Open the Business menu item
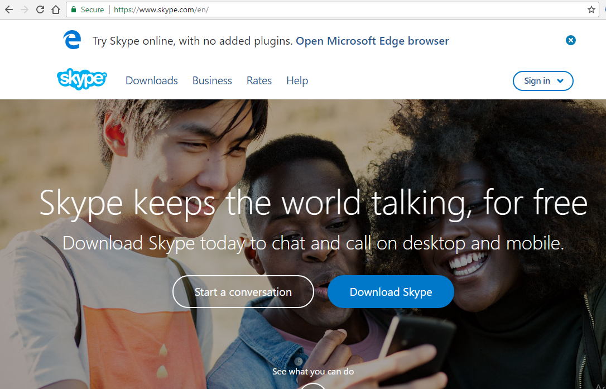Viewport: 606px width, 389px height. point(212,80)
